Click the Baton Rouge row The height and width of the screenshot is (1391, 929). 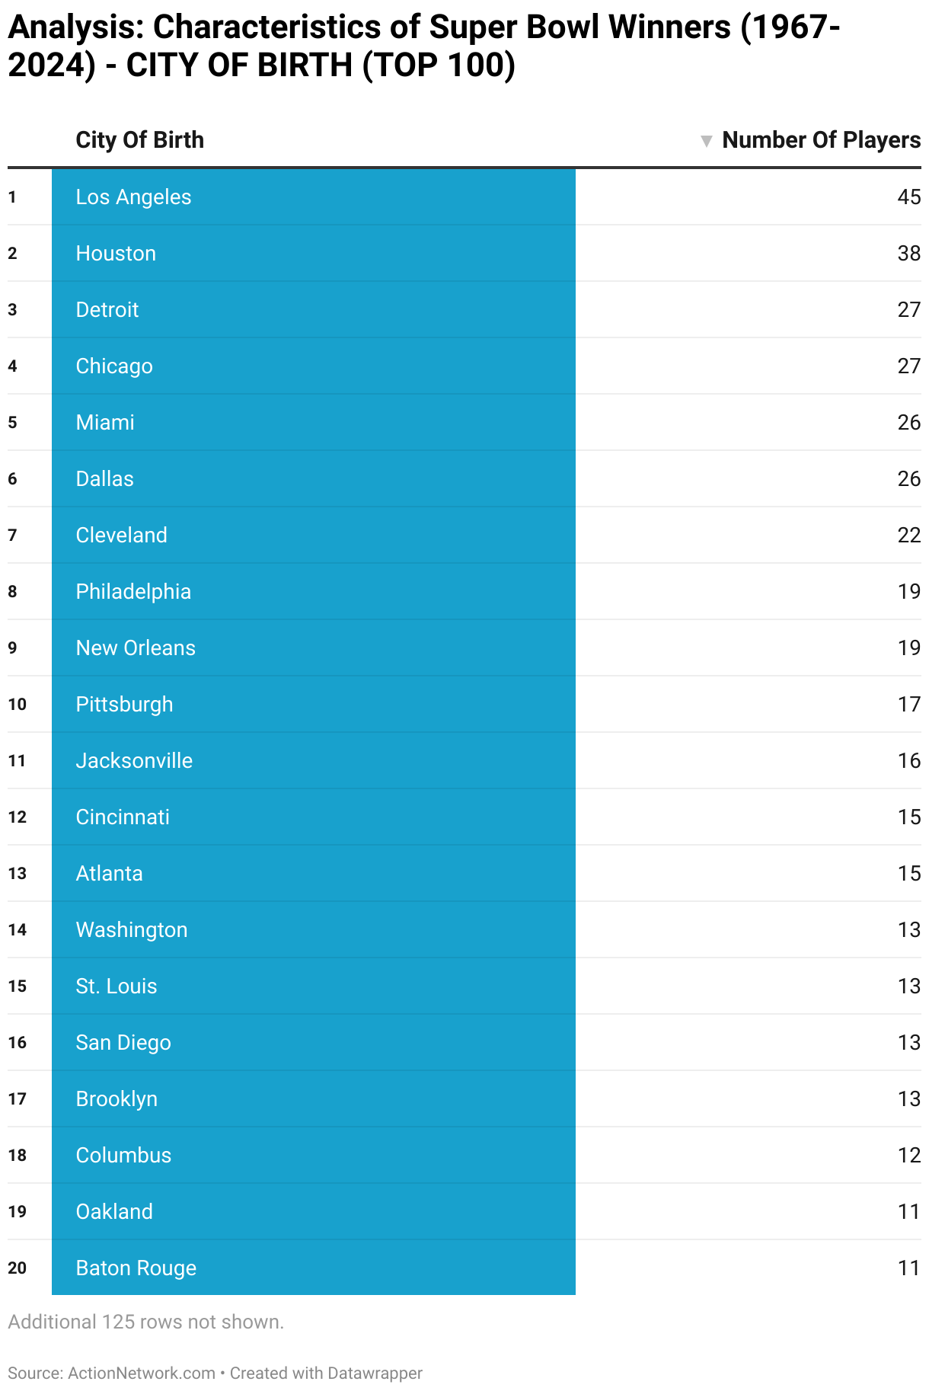(x=464, y=1268)
